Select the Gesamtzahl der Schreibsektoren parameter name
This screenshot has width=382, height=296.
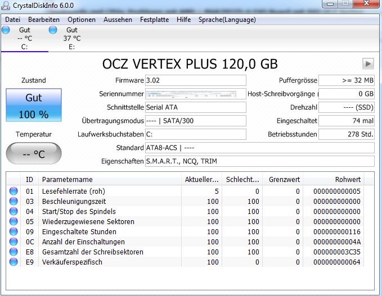coord(93,252)
